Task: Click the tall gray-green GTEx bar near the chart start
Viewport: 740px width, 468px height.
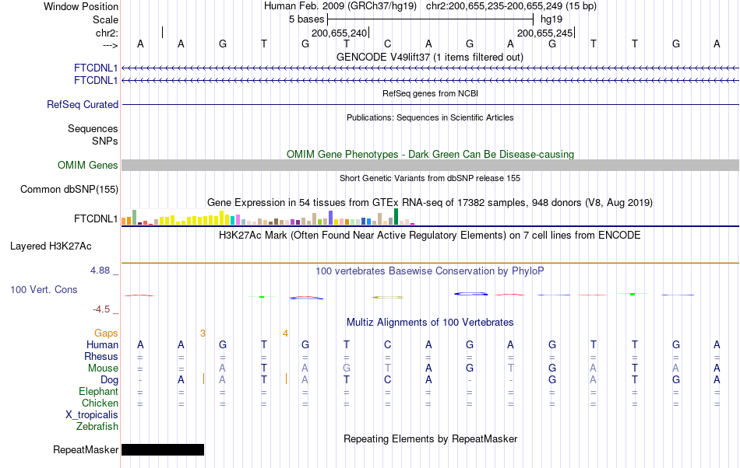Action: pyautogui.click(x=134, y=218)
